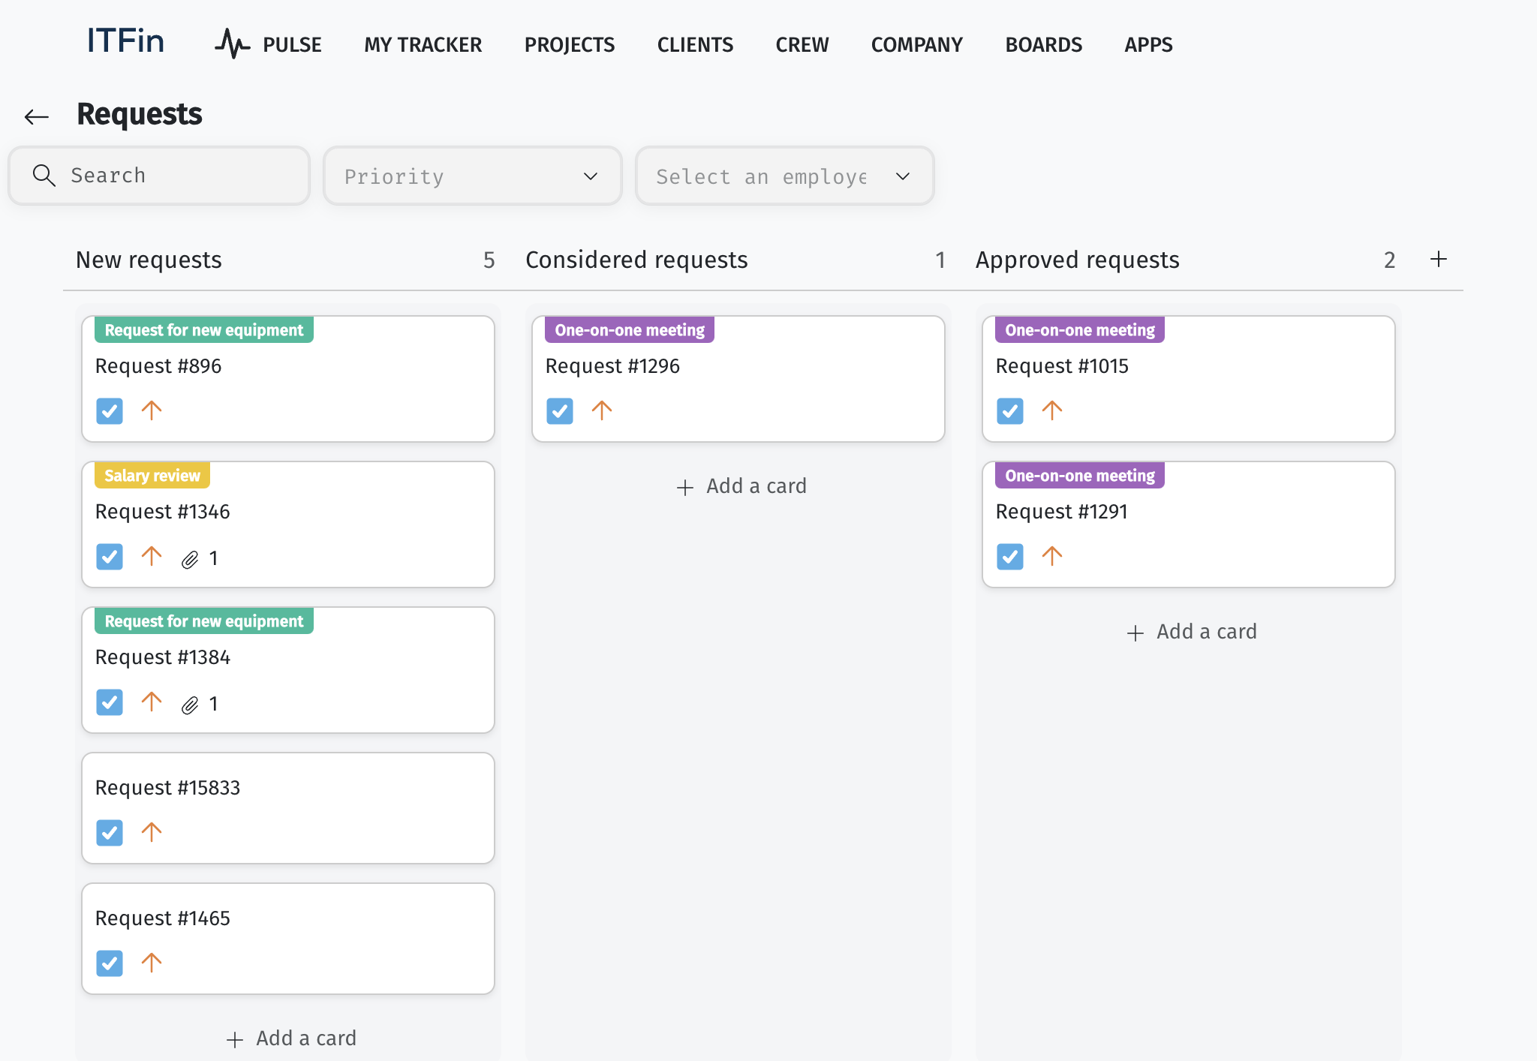Screen dimensions: 1537x1061
Task: Toggle checkbox on Request #15833
Action: [x=110, y=833]
